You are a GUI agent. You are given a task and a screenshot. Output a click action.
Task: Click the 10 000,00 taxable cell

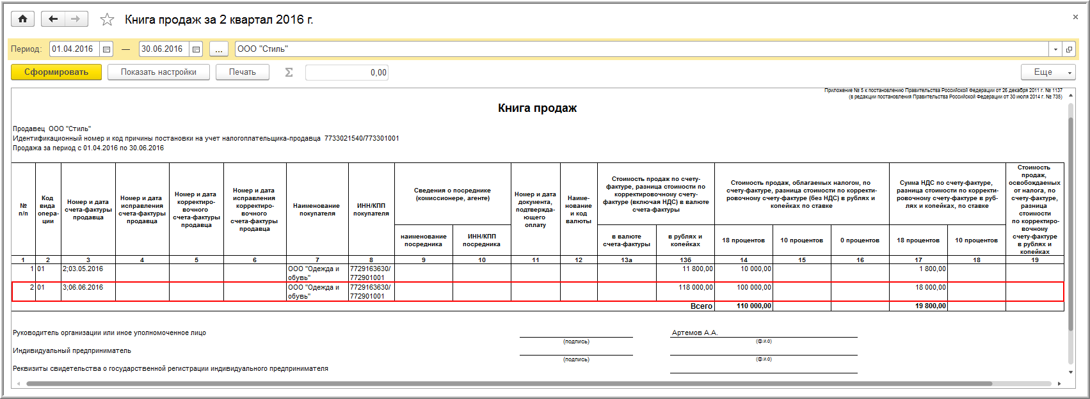click(x=744, y=273)
